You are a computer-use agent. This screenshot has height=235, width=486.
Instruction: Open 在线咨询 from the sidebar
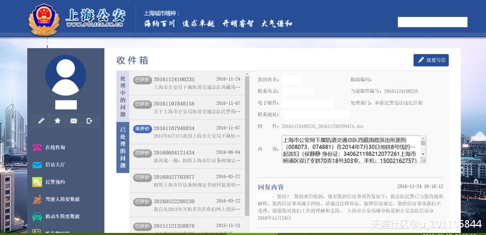(x=55, y=147)
